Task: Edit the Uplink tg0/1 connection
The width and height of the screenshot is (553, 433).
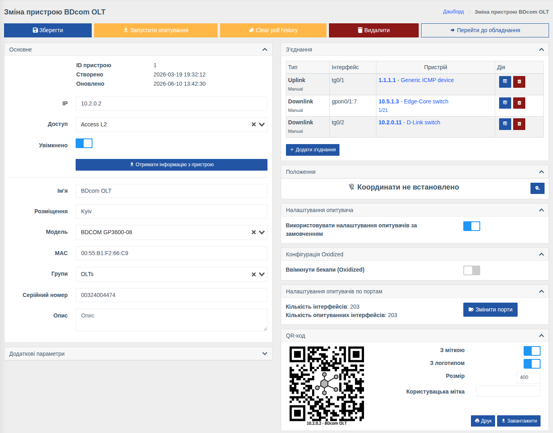Action: 505,82
